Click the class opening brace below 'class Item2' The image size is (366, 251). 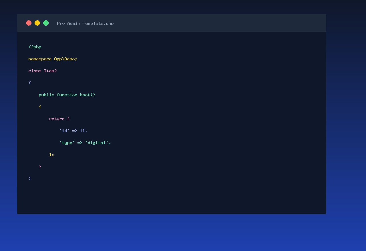tap(30, 83)
